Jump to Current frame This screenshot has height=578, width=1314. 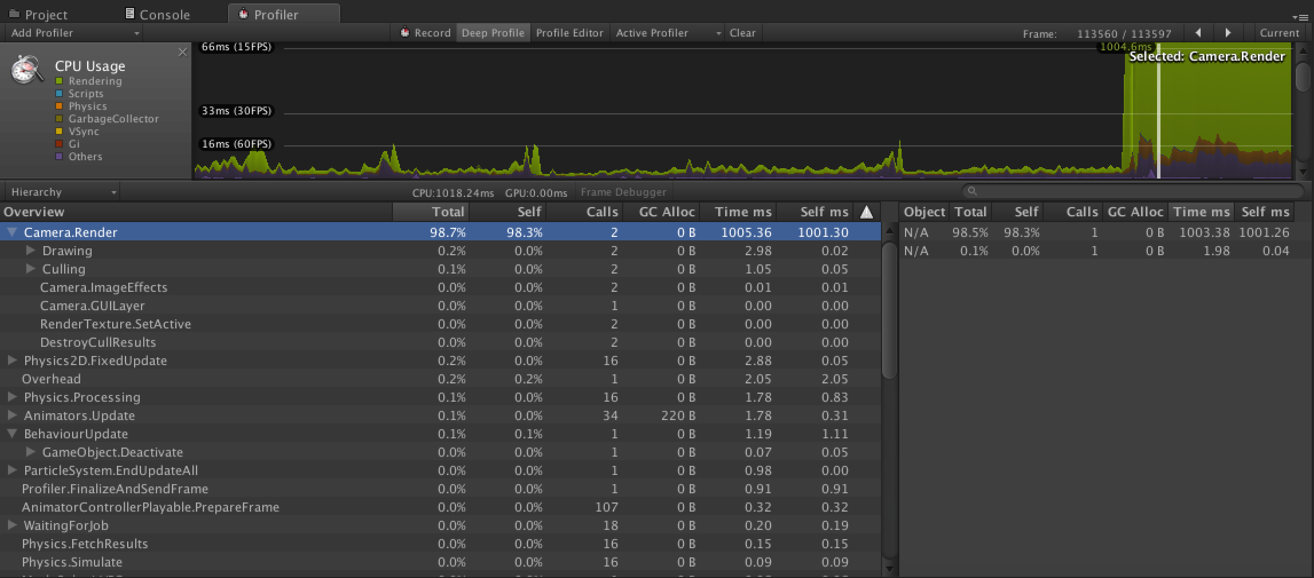tap(1280, 33)
